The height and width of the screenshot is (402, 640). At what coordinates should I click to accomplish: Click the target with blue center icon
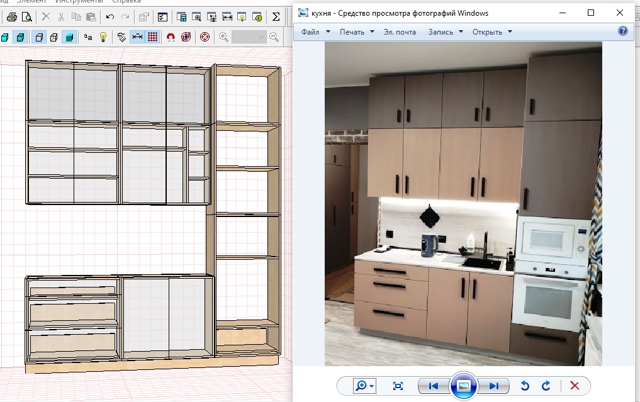tap(186, 37)
